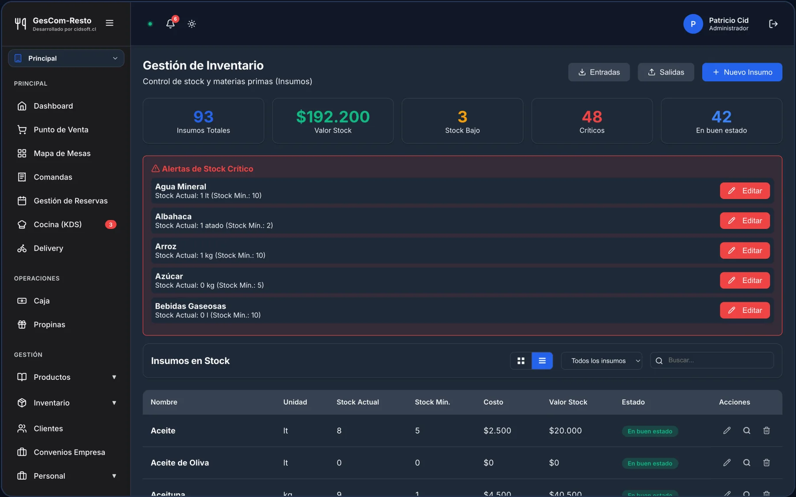Click pencil edit icon for Aceite de Oliva
Image resolution: width=796 pixels, height=497 pixels.
tap(727, 463)
